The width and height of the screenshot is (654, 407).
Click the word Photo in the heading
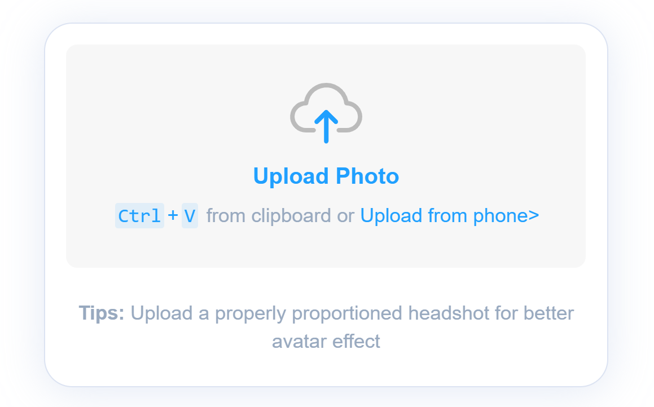tap(367, 176)
